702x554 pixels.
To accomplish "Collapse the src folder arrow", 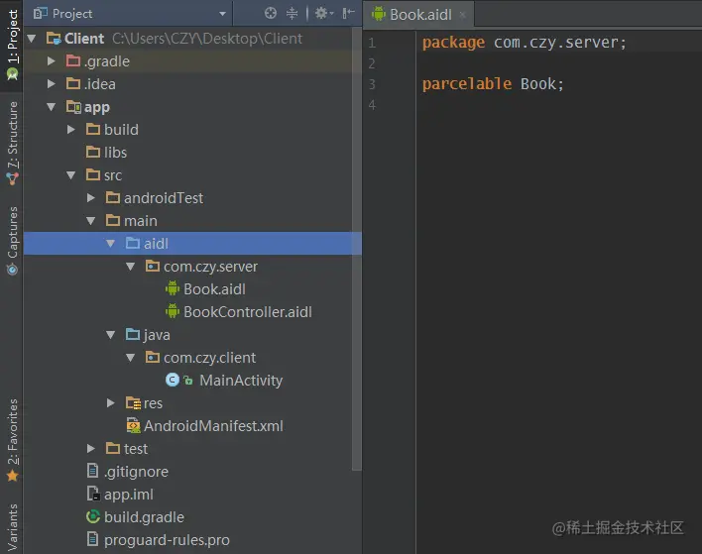I will [x=71, y=175].
